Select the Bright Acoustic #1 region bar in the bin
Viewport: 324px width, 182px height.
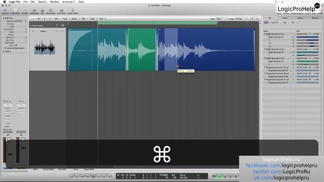307,37
